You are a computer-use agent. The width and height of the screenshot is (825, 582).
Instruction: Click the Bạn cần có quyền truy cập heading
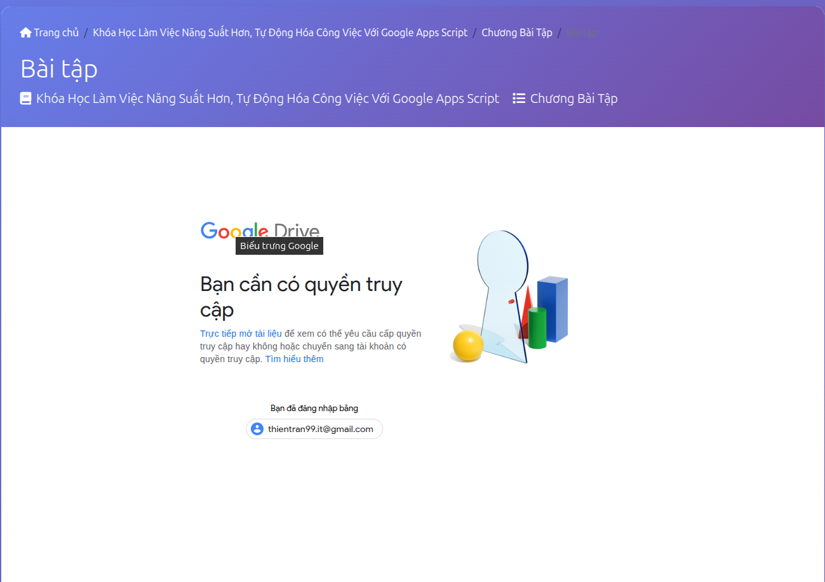point(301,297)
